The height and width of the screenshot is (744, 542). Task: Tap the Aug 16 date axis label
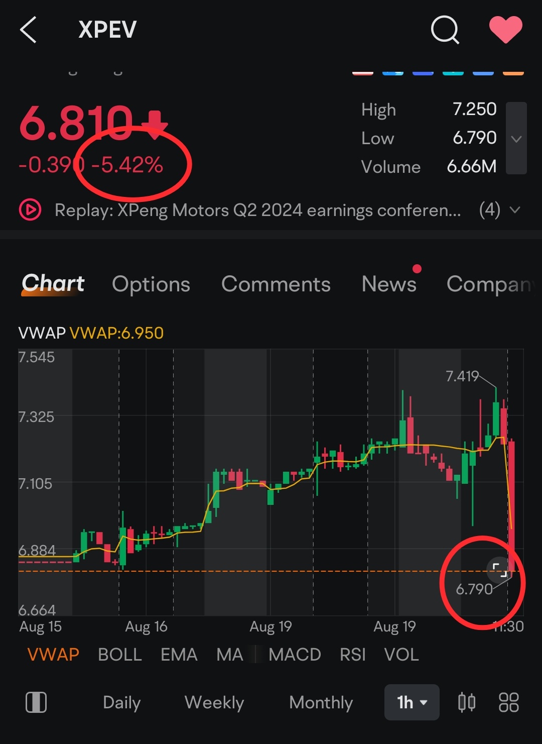pos(146,626)
